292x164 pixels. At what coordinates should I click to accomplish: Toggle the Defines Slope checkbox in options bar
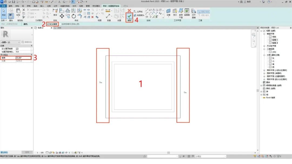point(48,24)
